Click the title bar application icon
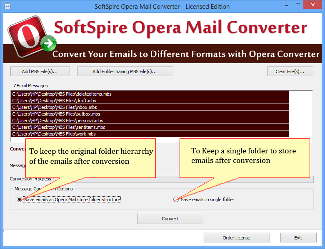This screenshot has width=325, height=249. (x=7, y=6)
